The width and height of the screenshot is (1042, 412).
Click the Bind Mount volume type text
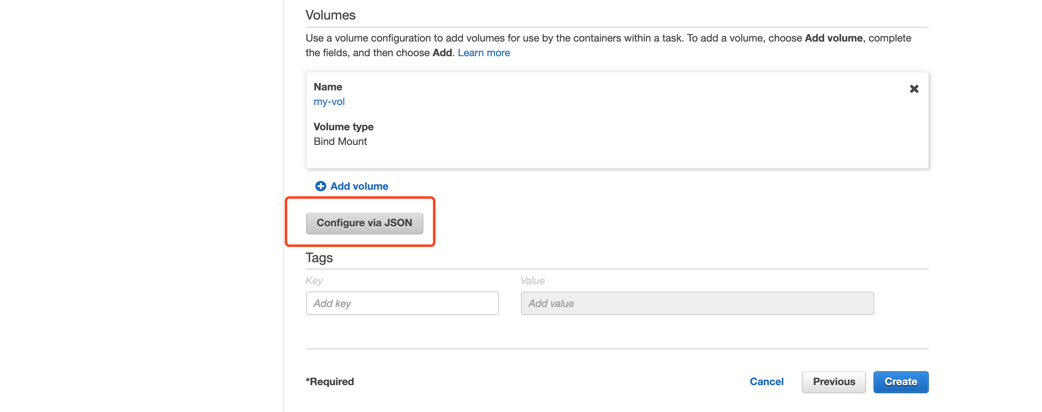340,142
